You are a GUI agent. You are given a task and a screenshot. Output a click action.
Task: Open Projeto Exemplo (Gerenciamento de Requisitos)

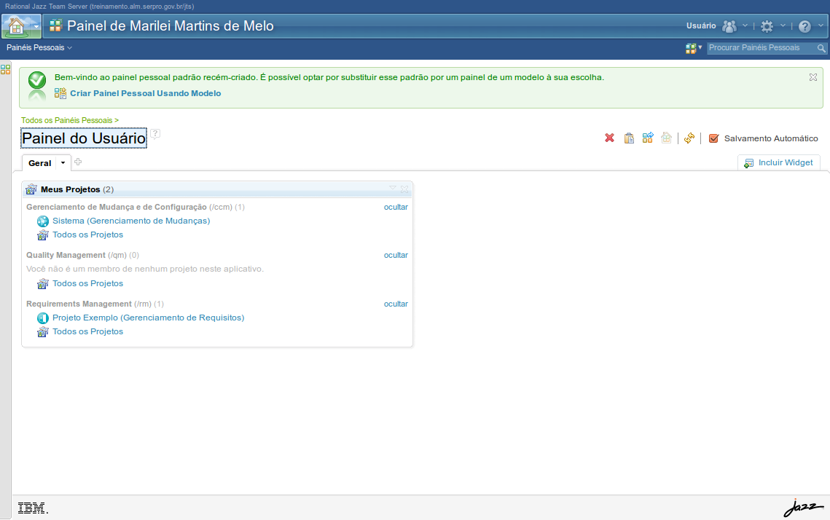148,318
